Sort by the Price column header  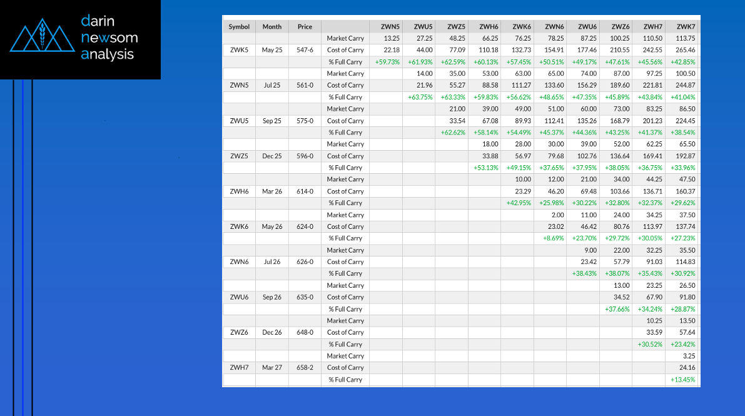click(x=305, y=27)
